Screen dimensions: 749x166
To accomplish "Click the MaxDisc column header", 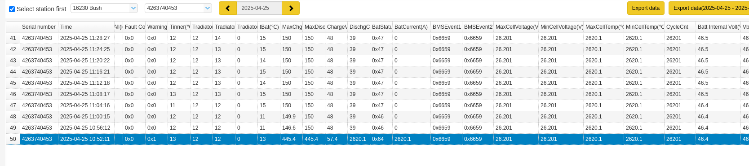I will pyautogui.click(x=314, y=27).
